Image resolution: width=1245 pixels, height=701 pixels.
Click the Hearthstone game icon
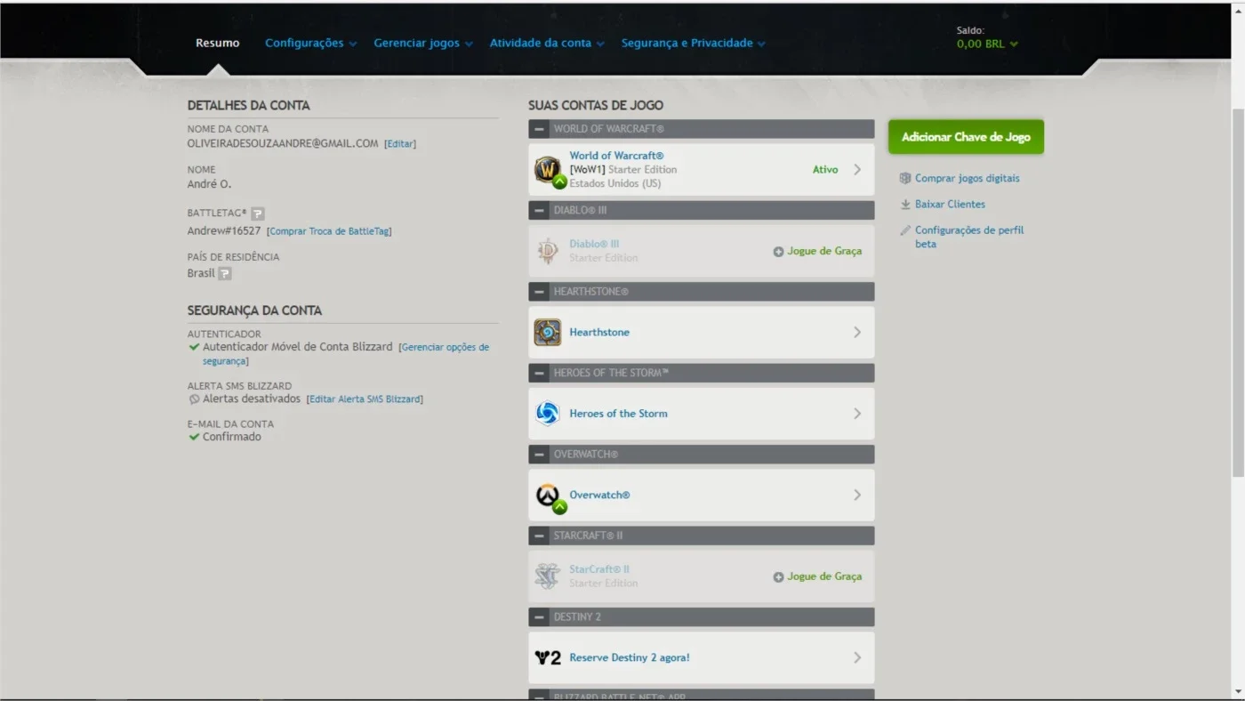click(x=548, y=333)
